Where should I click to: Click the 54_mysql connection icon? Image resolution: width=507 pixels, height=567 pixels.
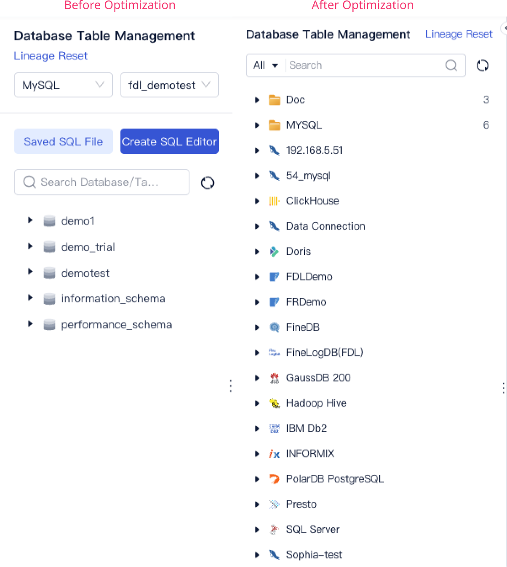coord(274,176)
